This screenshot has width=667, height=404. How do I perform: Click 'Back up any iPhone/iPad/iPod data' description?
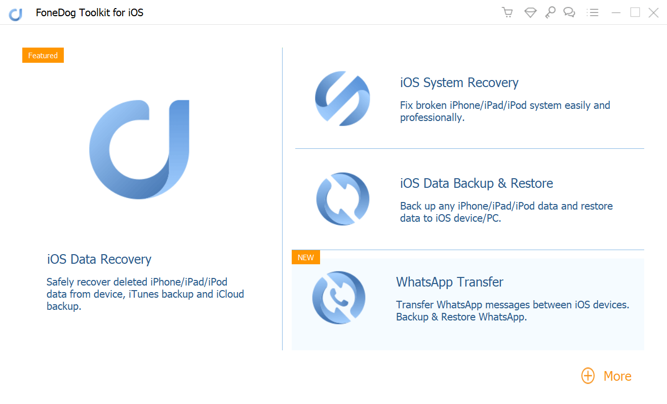pos(506,212)
